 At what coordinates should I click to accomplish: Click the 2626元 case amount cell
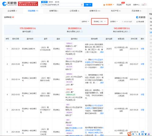(x=109, y=49)
